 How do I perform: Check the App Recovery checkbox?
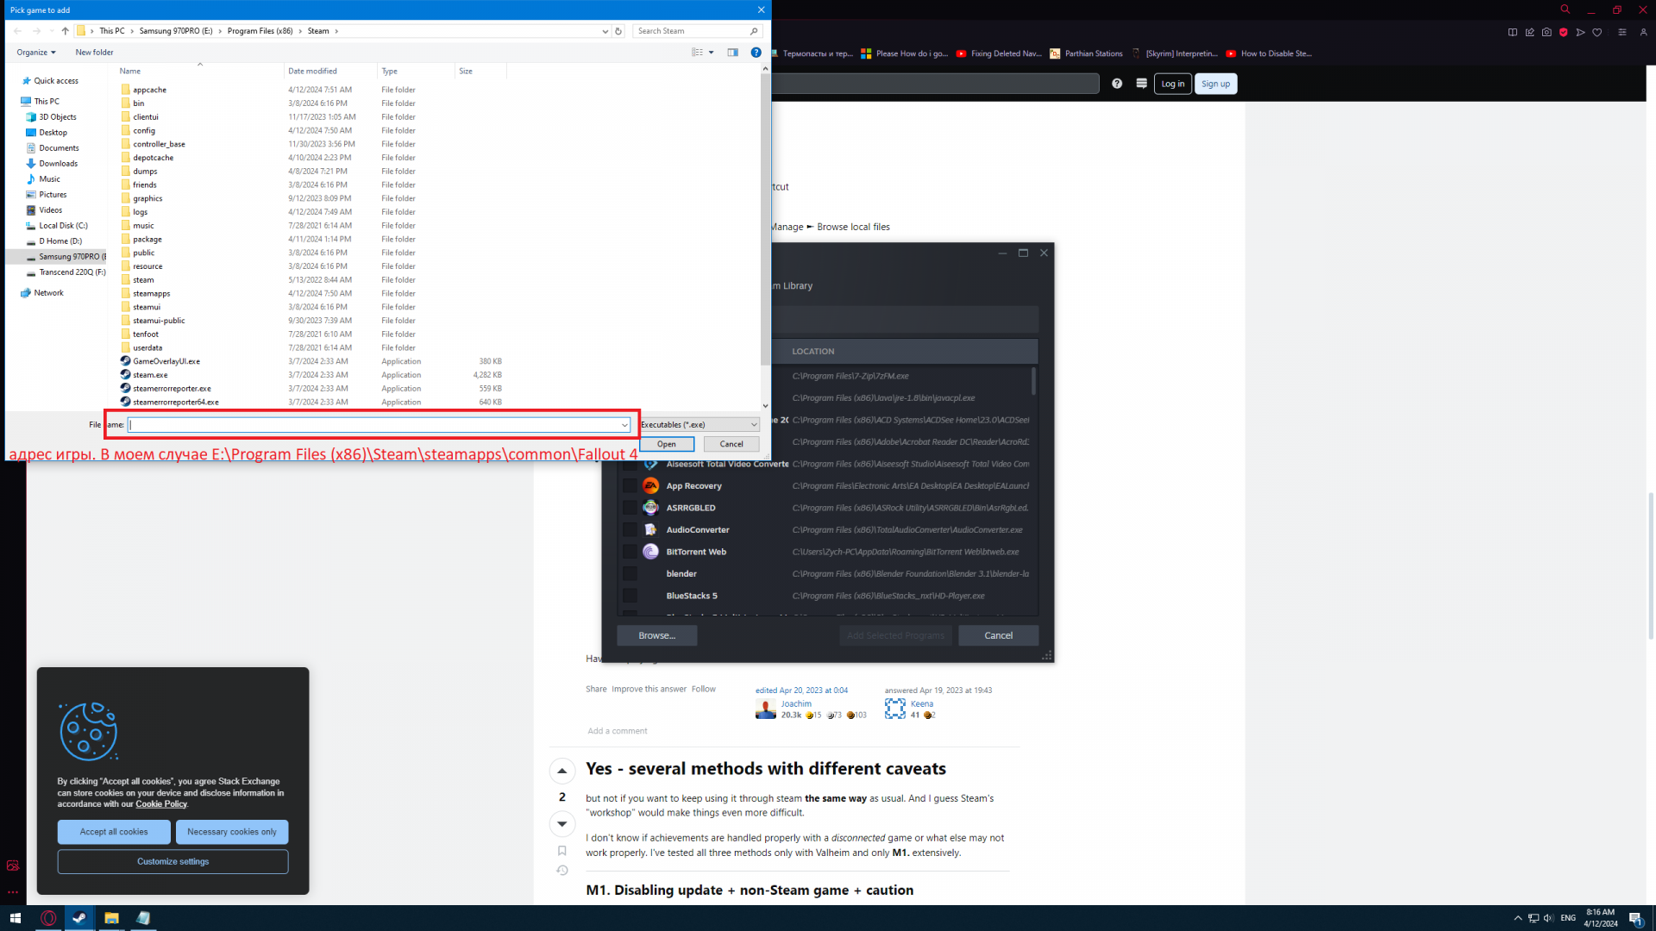[630, 486]
